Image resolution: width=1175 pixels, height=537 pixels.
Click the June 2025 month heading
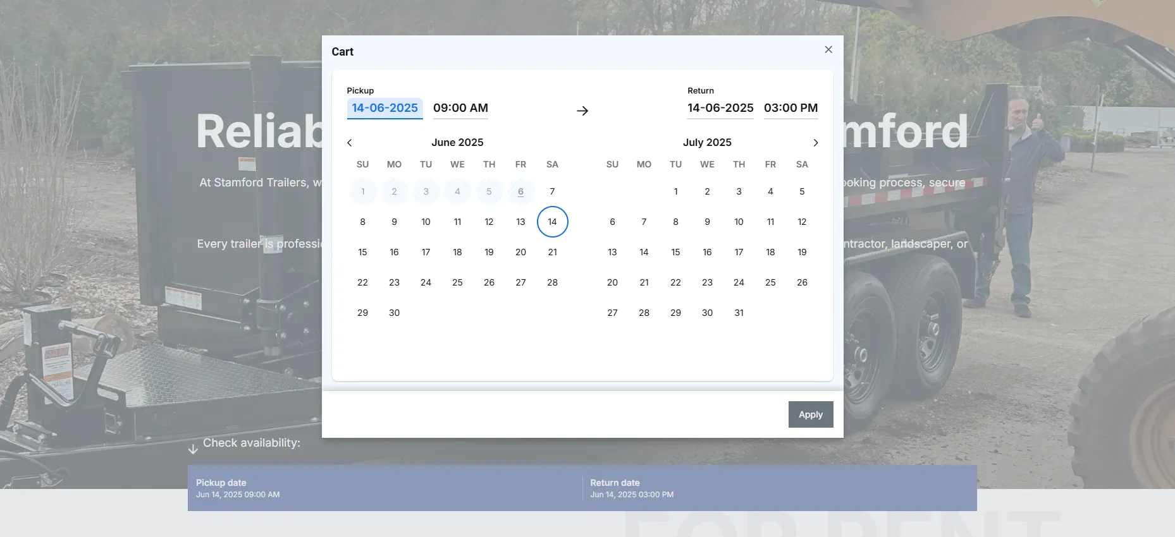click(458, 143)
